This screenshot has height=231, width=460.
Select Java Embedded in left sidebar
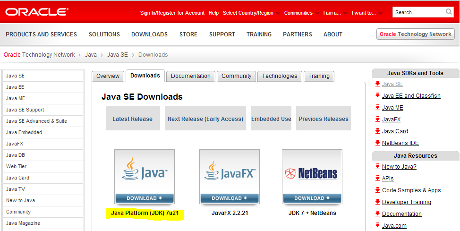pyautogui.click(x=43, y=132)
